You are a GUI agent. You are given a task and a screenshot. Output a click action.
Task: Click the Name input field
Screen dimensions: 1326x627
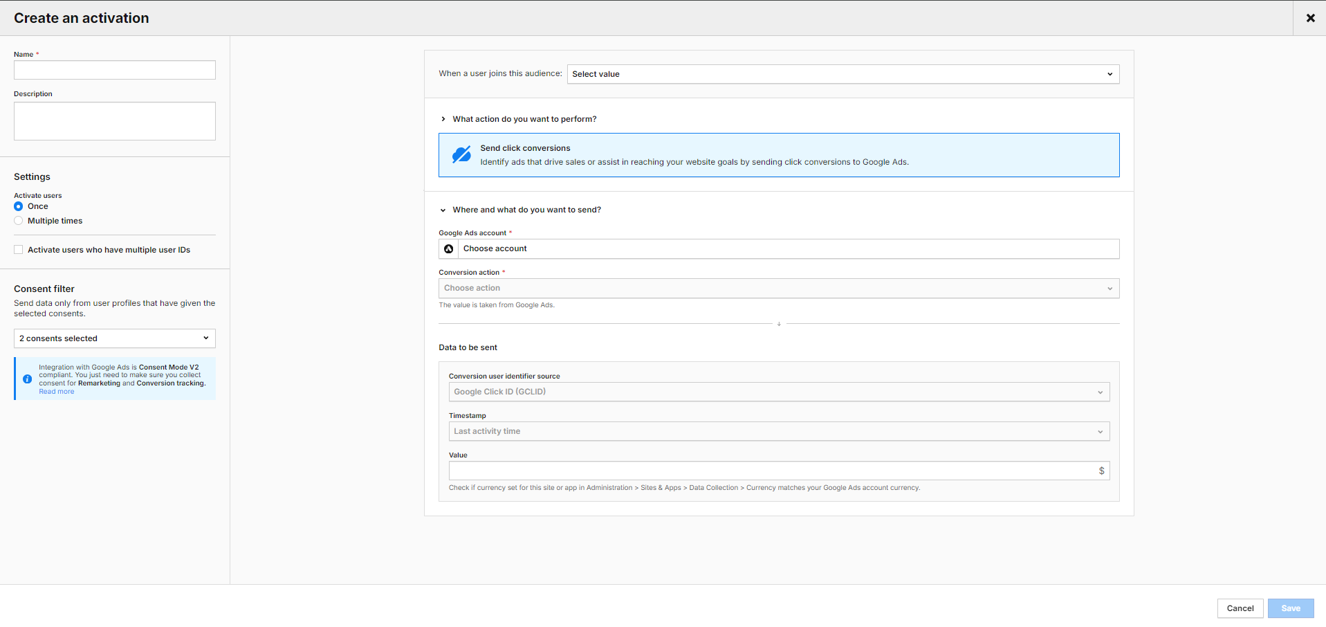coord(114,70)
